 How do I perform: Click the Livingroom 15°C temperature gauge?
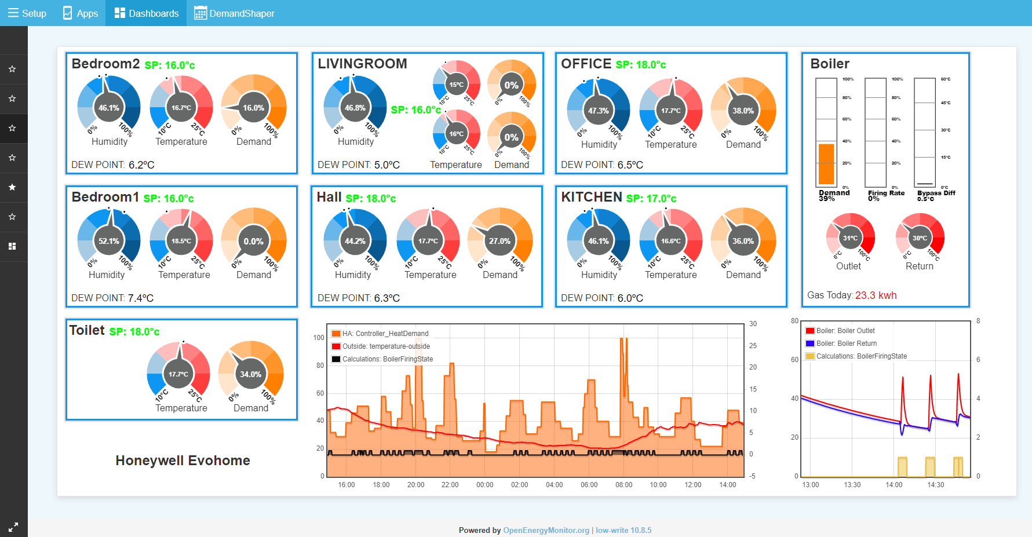[x=457, y=85]
